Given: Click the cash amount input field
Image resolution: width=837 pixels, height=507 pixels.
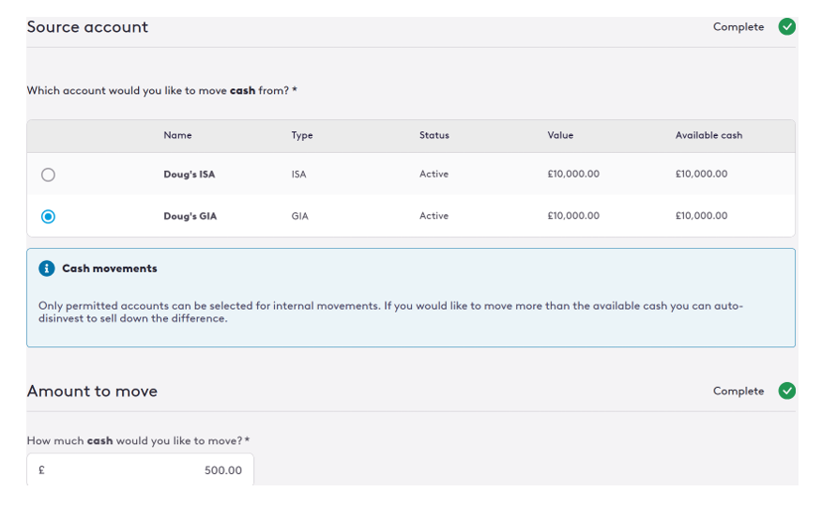Looking at the screenshot, I should [141, 469].
